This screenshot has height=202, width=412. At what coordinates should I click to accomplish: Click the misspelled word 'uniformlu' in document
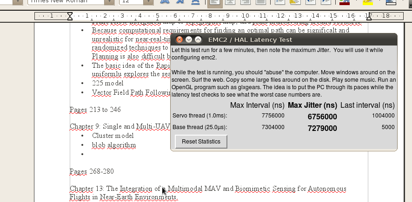[x=106, y=74]
